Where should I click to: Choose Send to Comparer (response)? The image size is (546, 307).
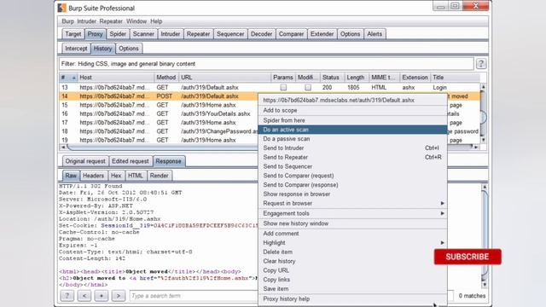(x=352, y=185)
